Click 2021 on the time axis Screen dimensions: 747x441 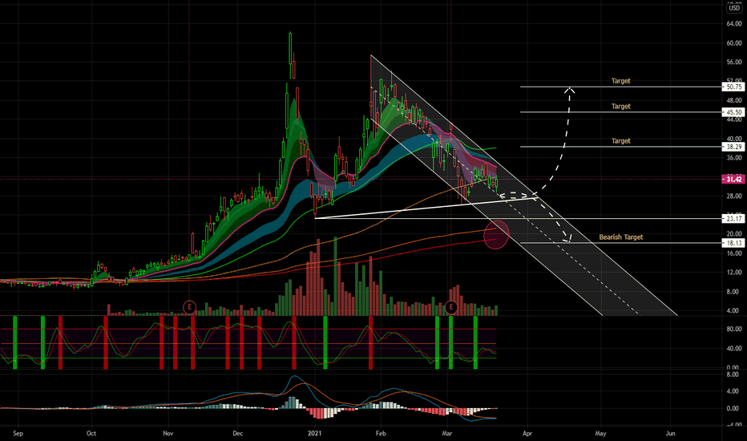tap(314, 433)
